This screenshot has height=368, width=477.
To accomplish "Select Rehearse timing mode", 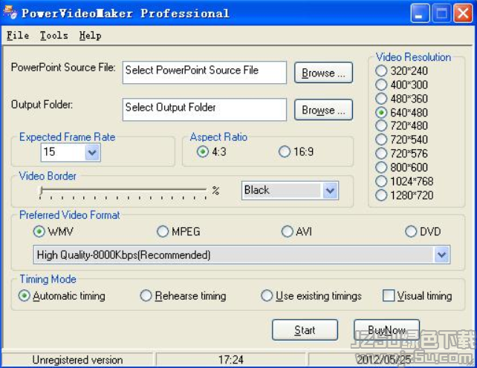I will click(183, 296).
